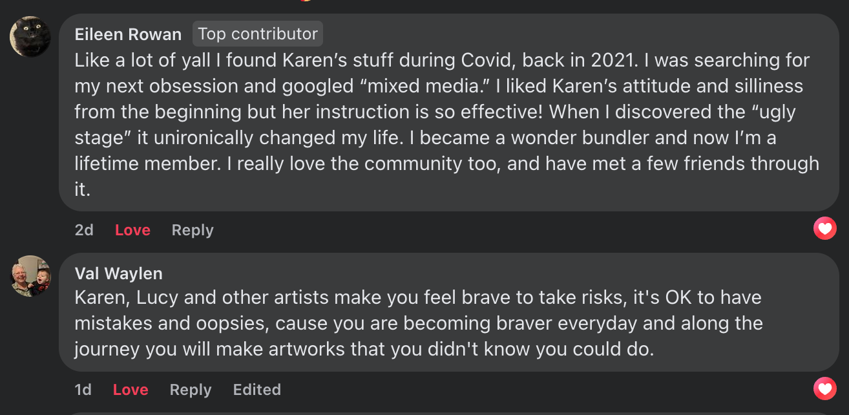849x415 pixels.
Task: Click the first line of Eileen's comment text
Action: (x=442, y=60)
